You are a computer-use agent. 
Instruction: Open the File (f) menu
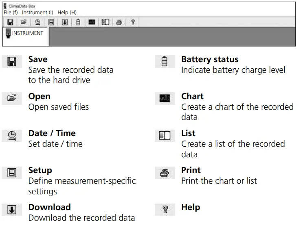click(11, 13)
